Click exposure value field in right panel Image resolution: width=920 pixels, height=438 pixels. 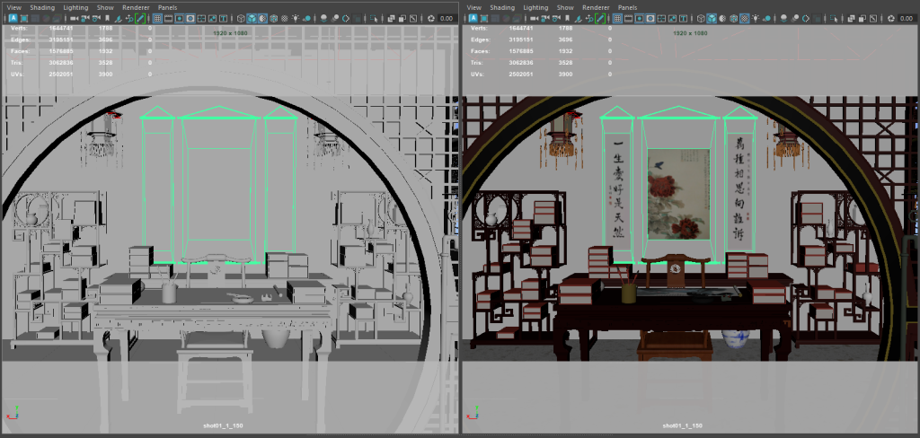[907, 18]
